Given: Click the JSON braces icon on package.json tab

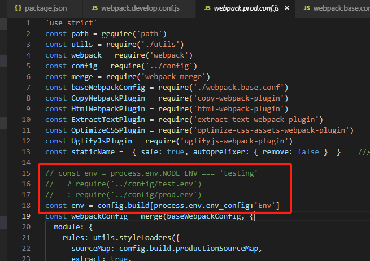Looking at the screenshot, I should click(18, 8).
